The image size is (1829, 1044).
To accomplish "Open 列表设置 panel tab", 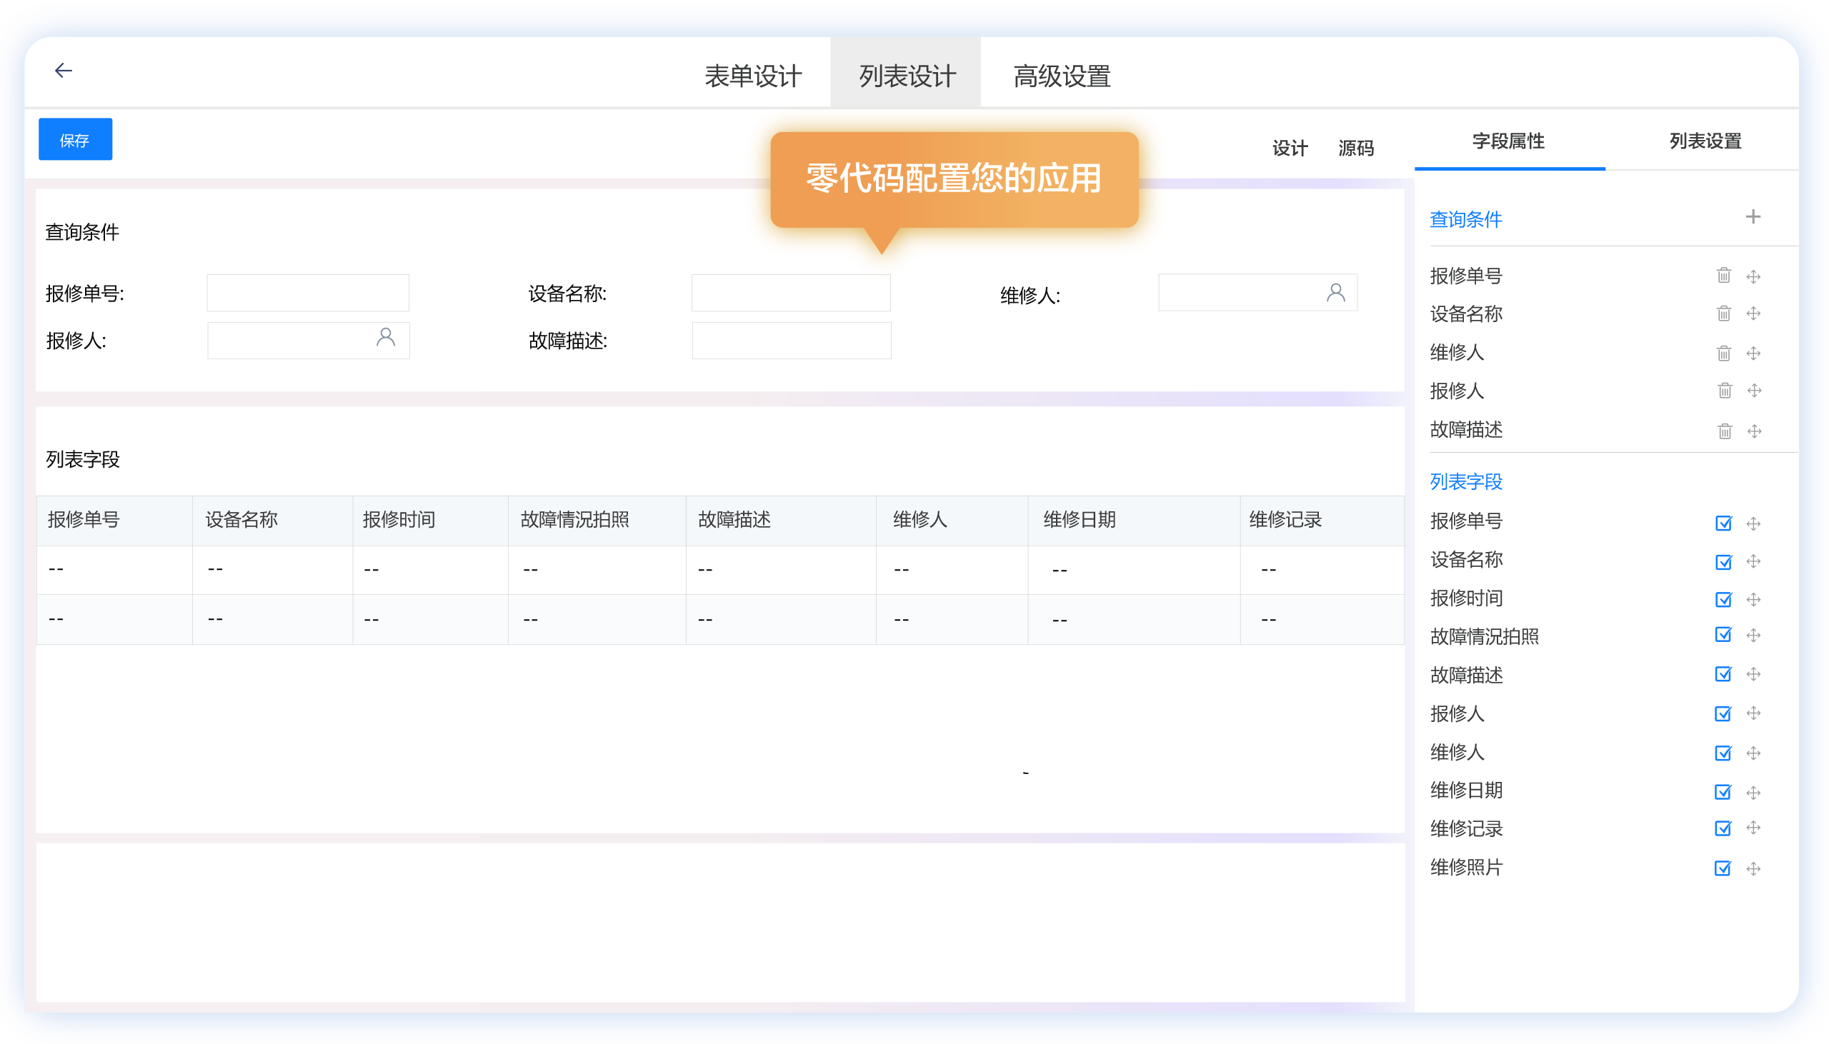I will tap(1705, 141).
